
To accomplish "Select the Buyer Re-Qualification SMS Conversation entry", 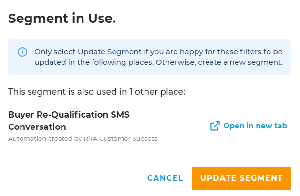I will (x=69, y=121).
